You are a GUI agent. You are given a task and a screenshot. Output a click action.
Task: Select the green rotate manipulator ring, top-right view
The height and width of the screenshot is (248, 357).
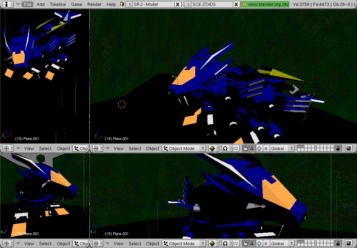[259, 148]
